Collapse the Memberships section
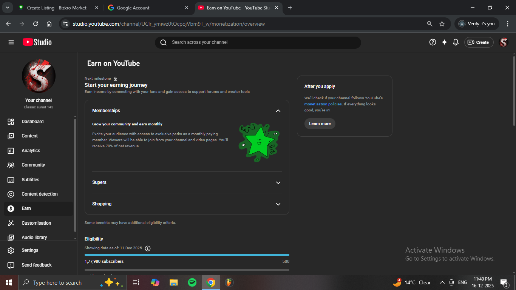Image resolution: width=516 pixels, height=290 pixels. [278, 111]
